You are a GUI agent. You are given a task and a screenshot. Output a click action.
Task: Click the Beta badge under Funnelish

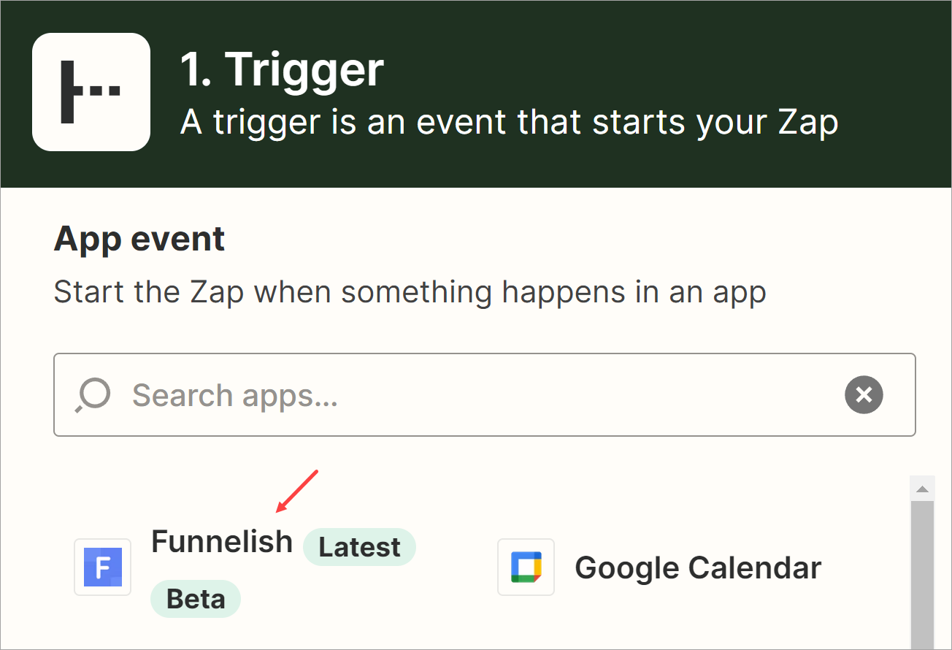click(x=196, y=599)
